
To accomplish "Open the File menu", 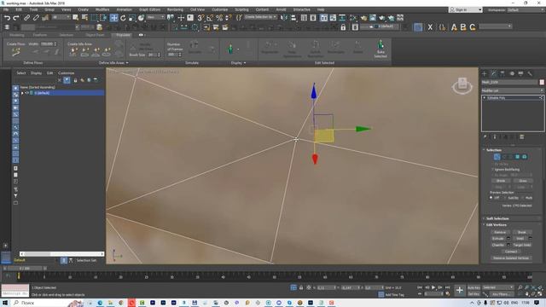I will pos(6,9).
